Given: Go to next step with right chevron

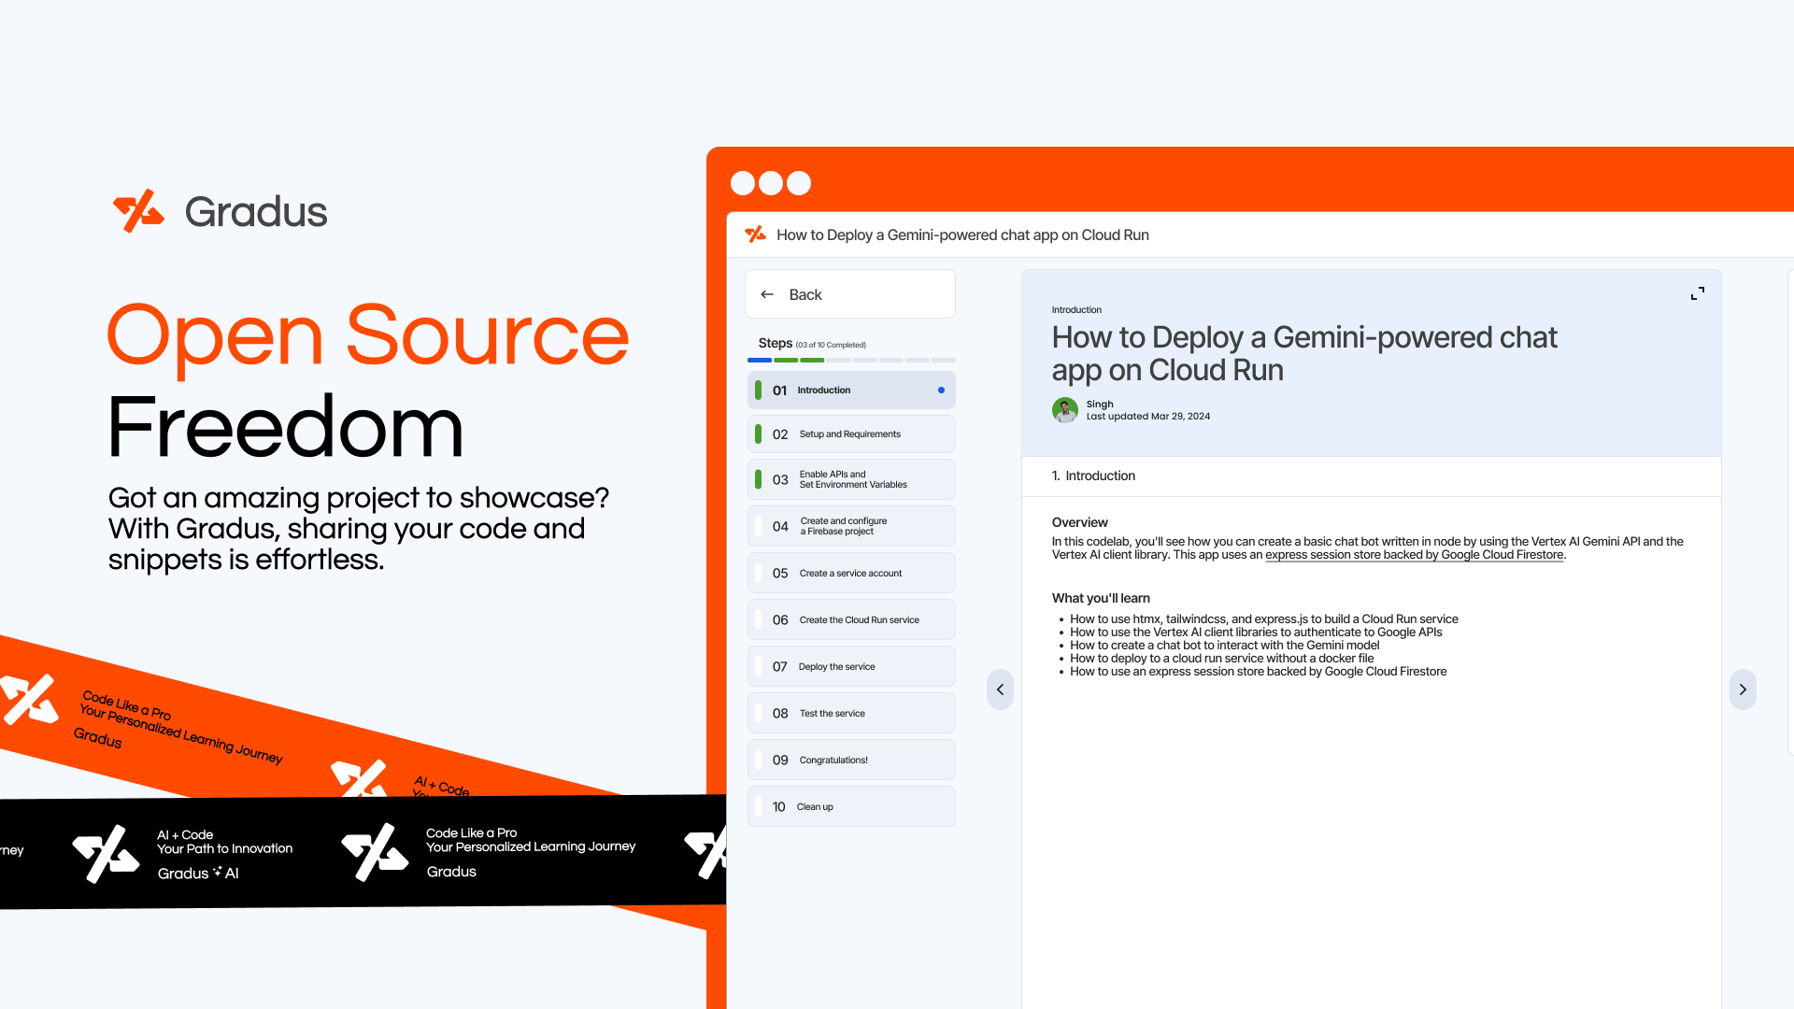Looking at the screenshot, I should [1743, 689].
